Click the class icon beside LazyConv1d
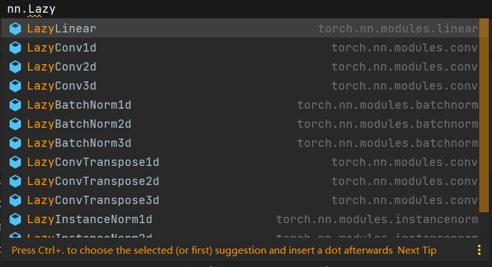The height and width of the screenshot is (267, 492). [x=15, y=48]
